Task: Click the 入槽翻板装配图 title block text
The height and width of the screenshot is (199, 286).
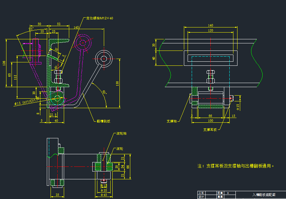Action: [264, 195]
